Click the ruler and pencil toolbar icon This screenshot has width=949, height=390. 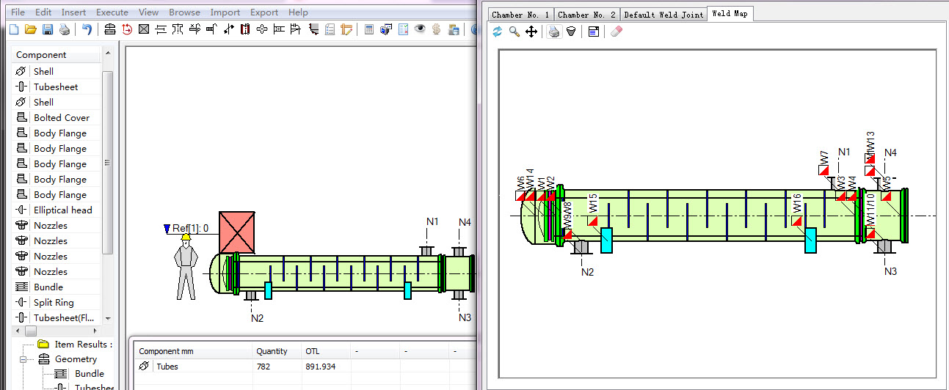(x=346, y=29)
